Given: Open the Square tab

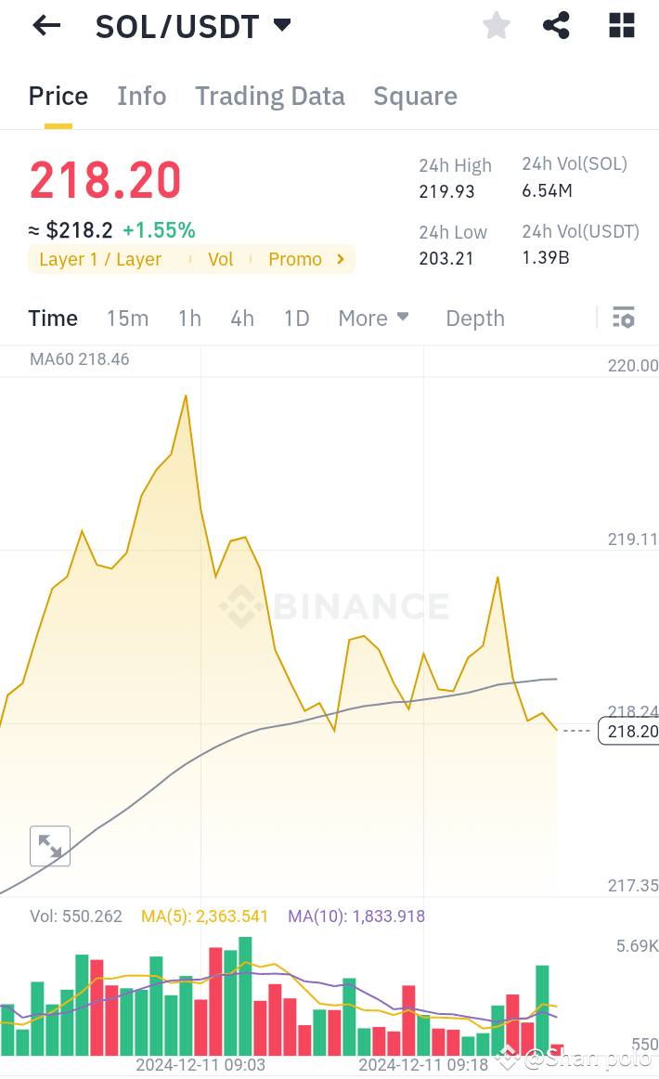Looking at the screenshot, I should pyautogui.click(x=415, y=96).
